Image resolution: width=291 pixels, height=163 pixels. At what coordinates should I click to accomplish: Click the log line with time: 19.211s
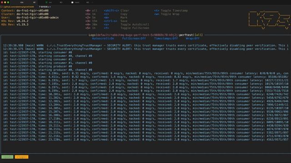point(146,126)
